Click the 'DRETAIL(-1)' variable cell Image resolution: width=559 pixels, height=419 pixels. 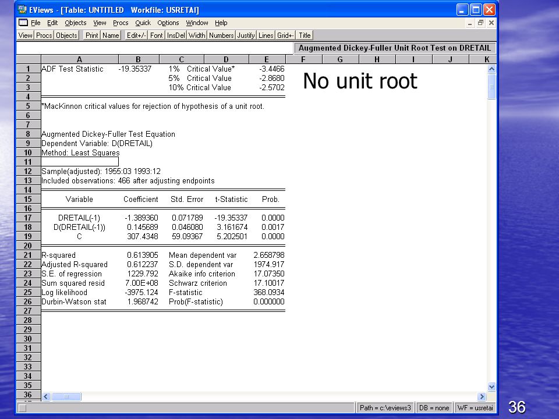point(79,218)
